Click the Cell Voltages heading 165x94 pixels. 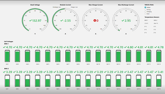point(8,41)
